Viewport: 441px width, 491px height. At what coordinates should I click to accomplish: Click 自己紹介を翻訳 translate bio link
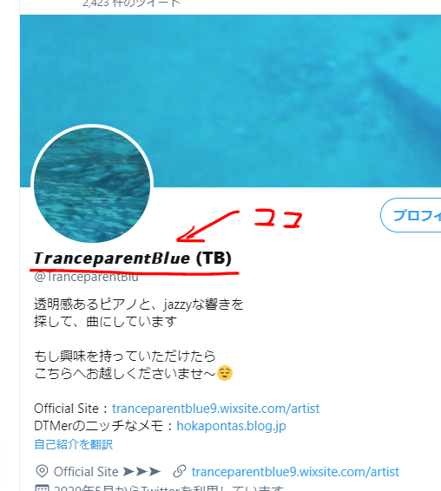73,444
